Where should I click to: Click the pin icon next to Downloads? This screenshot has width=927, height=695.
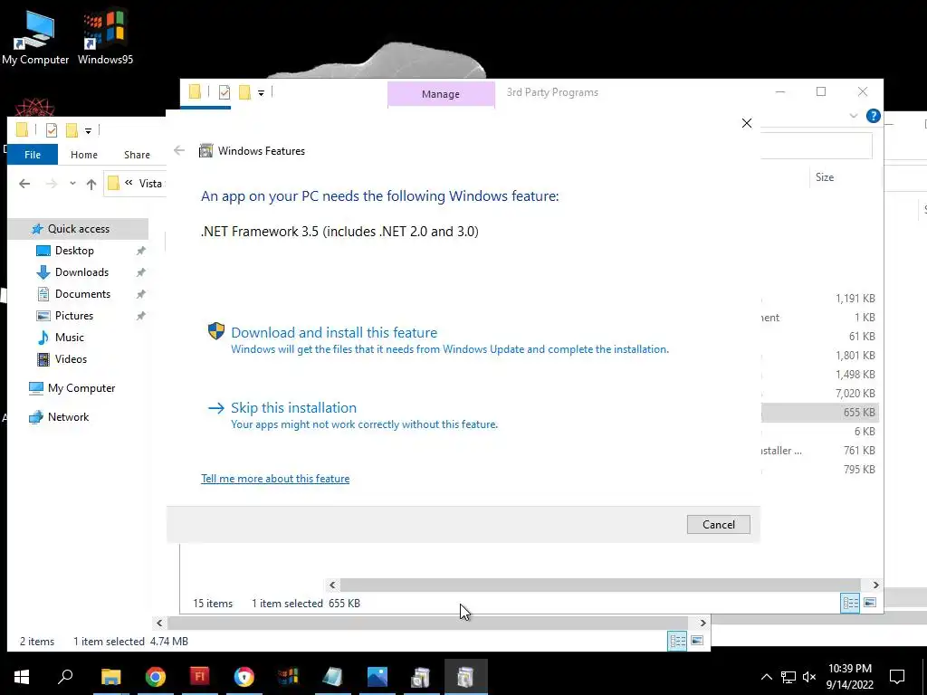(x=140, y=272)
